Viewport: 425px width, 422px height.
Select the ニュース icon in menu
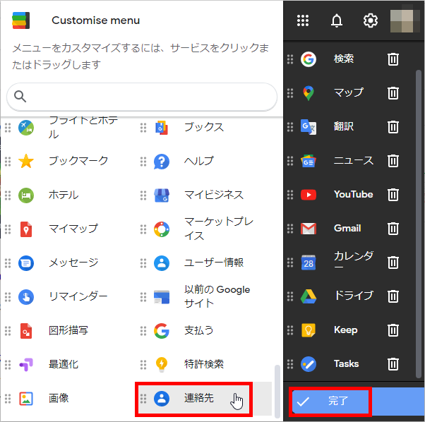[x=309, y=161]
